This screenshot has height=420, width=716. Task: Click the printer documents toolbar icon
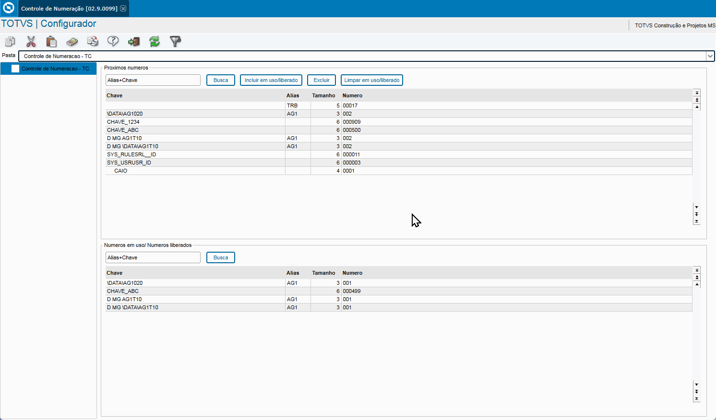93,42
